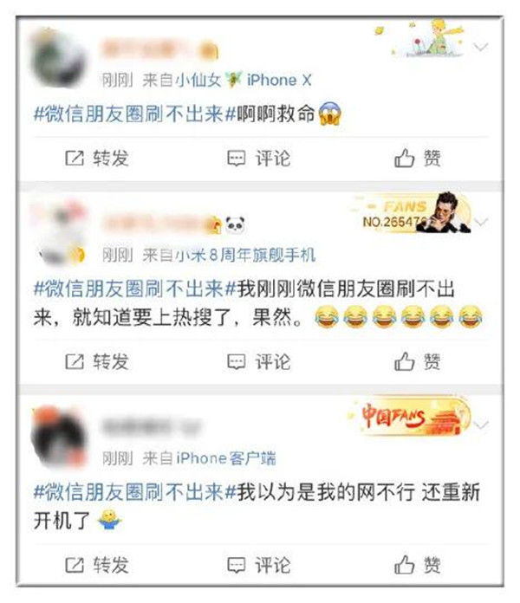Expand options chevron on the first post
This screenshot has height=603, width=520.
[x=481, y=47]
